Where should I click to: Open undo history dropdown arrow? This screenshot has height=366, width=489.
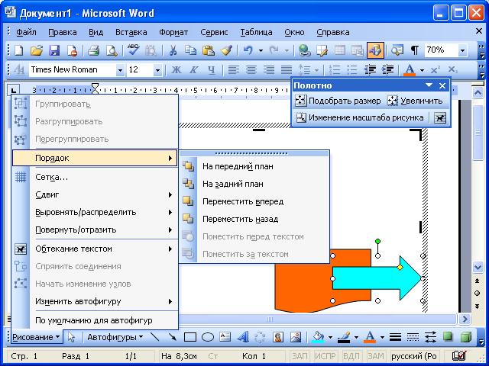pyautogui.click(x=261, y=50)
